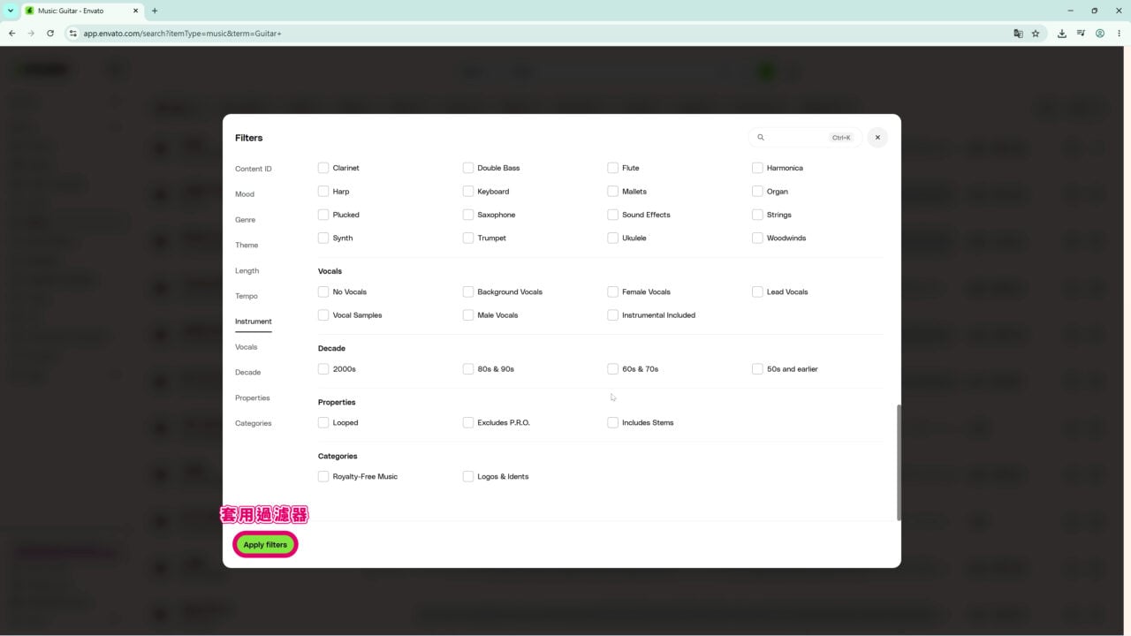Check the Excludes P.R.O. checkbox
This screenshot has width=1131, height=636.
tap(468, 422)
